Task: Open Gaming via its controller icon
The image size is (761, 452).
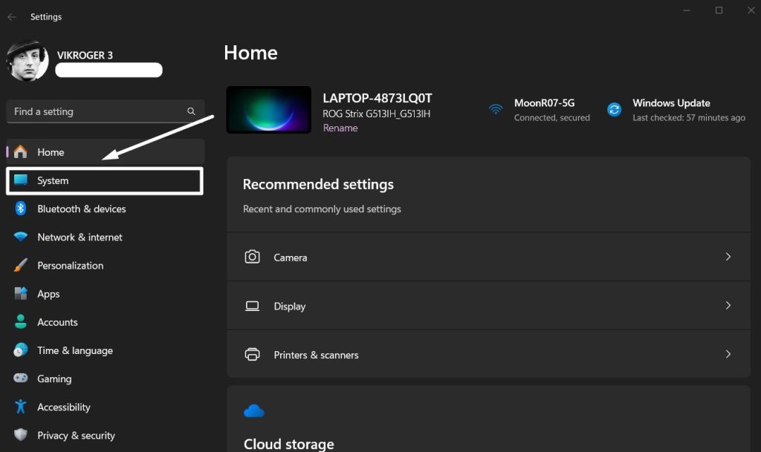Action: click(21, 379)
